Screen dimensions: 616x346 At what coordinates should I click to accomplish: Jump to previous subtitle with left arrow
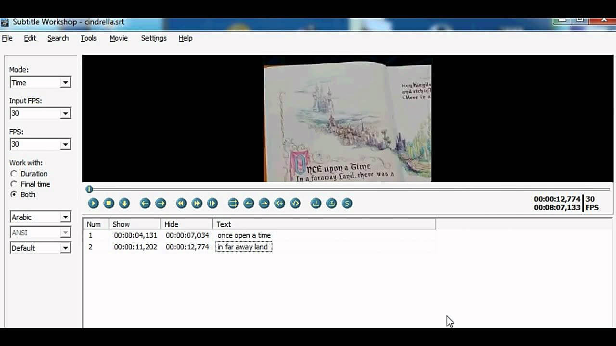tap(145, 203)
